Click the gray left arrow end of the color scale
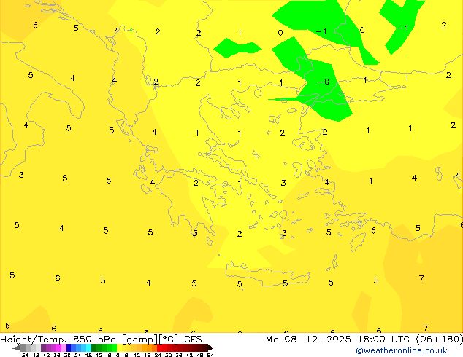463x357 pixels. [x=16, y=348]
